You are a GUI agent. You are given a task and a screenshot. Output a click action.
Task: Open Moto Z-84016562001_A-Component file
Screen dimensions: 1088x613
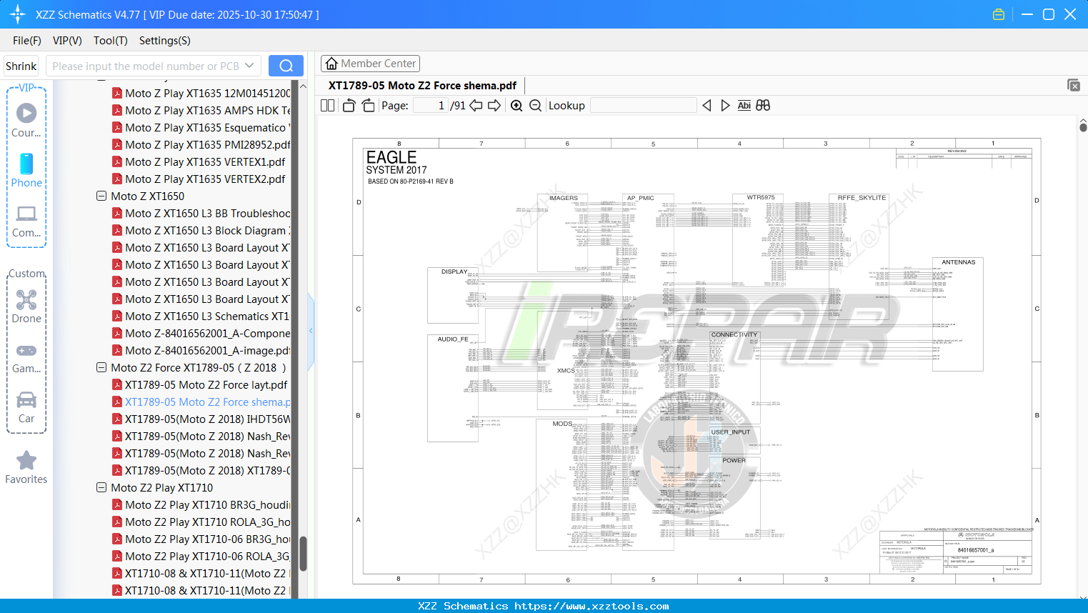point(201,333)
